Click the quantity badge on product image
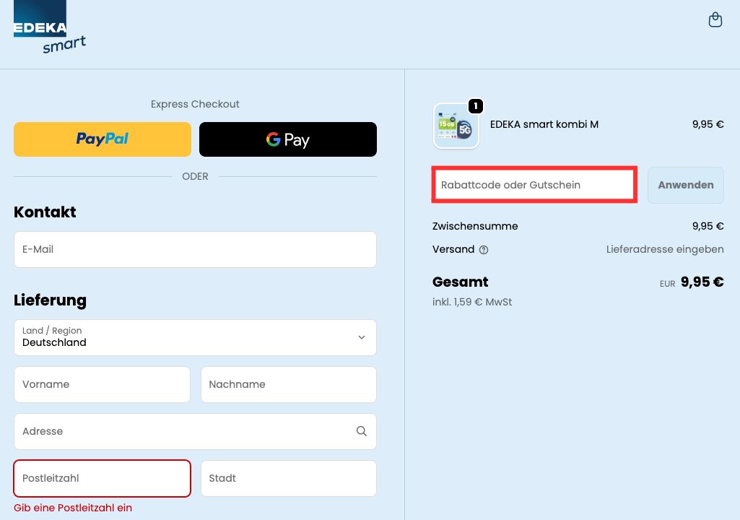The image size is (740, 520). [475, 106]
